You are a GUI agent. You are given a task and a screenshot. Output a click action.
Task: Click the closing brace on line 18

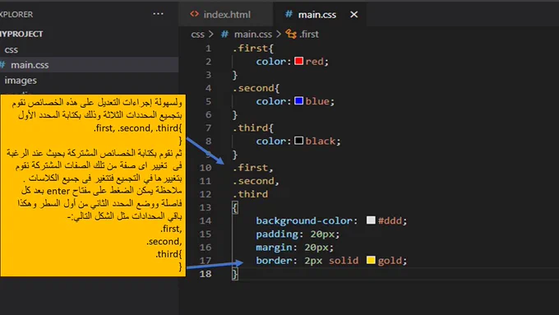235,274
